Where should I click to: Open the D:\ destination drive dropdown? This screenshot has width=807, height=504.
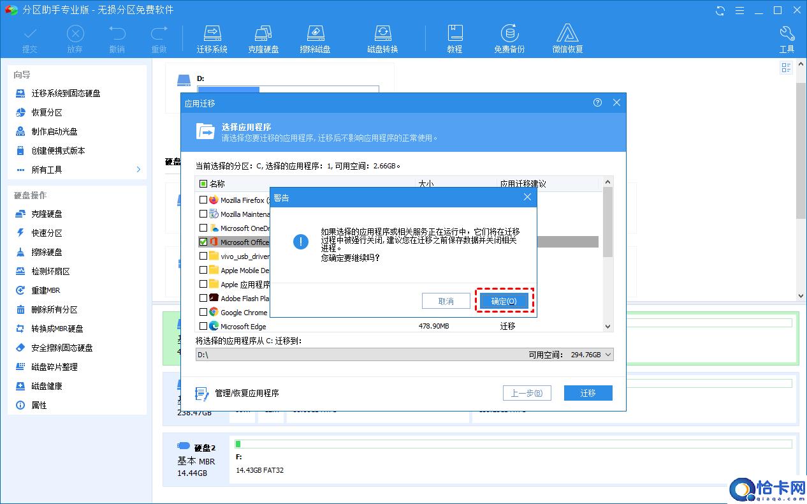tap(607, 355)
